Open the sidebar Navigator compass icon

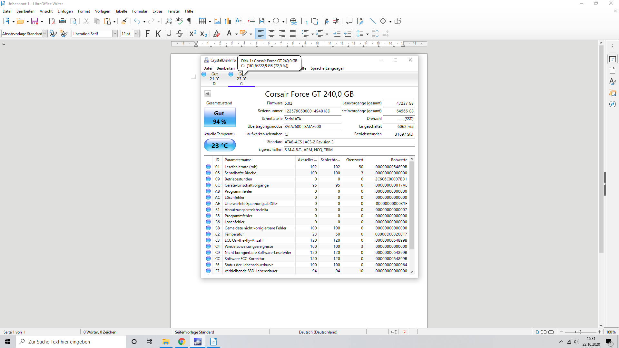[x=613, y=104]
